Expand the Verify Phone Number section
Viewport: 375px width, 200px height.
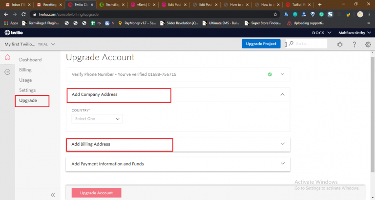282,74
